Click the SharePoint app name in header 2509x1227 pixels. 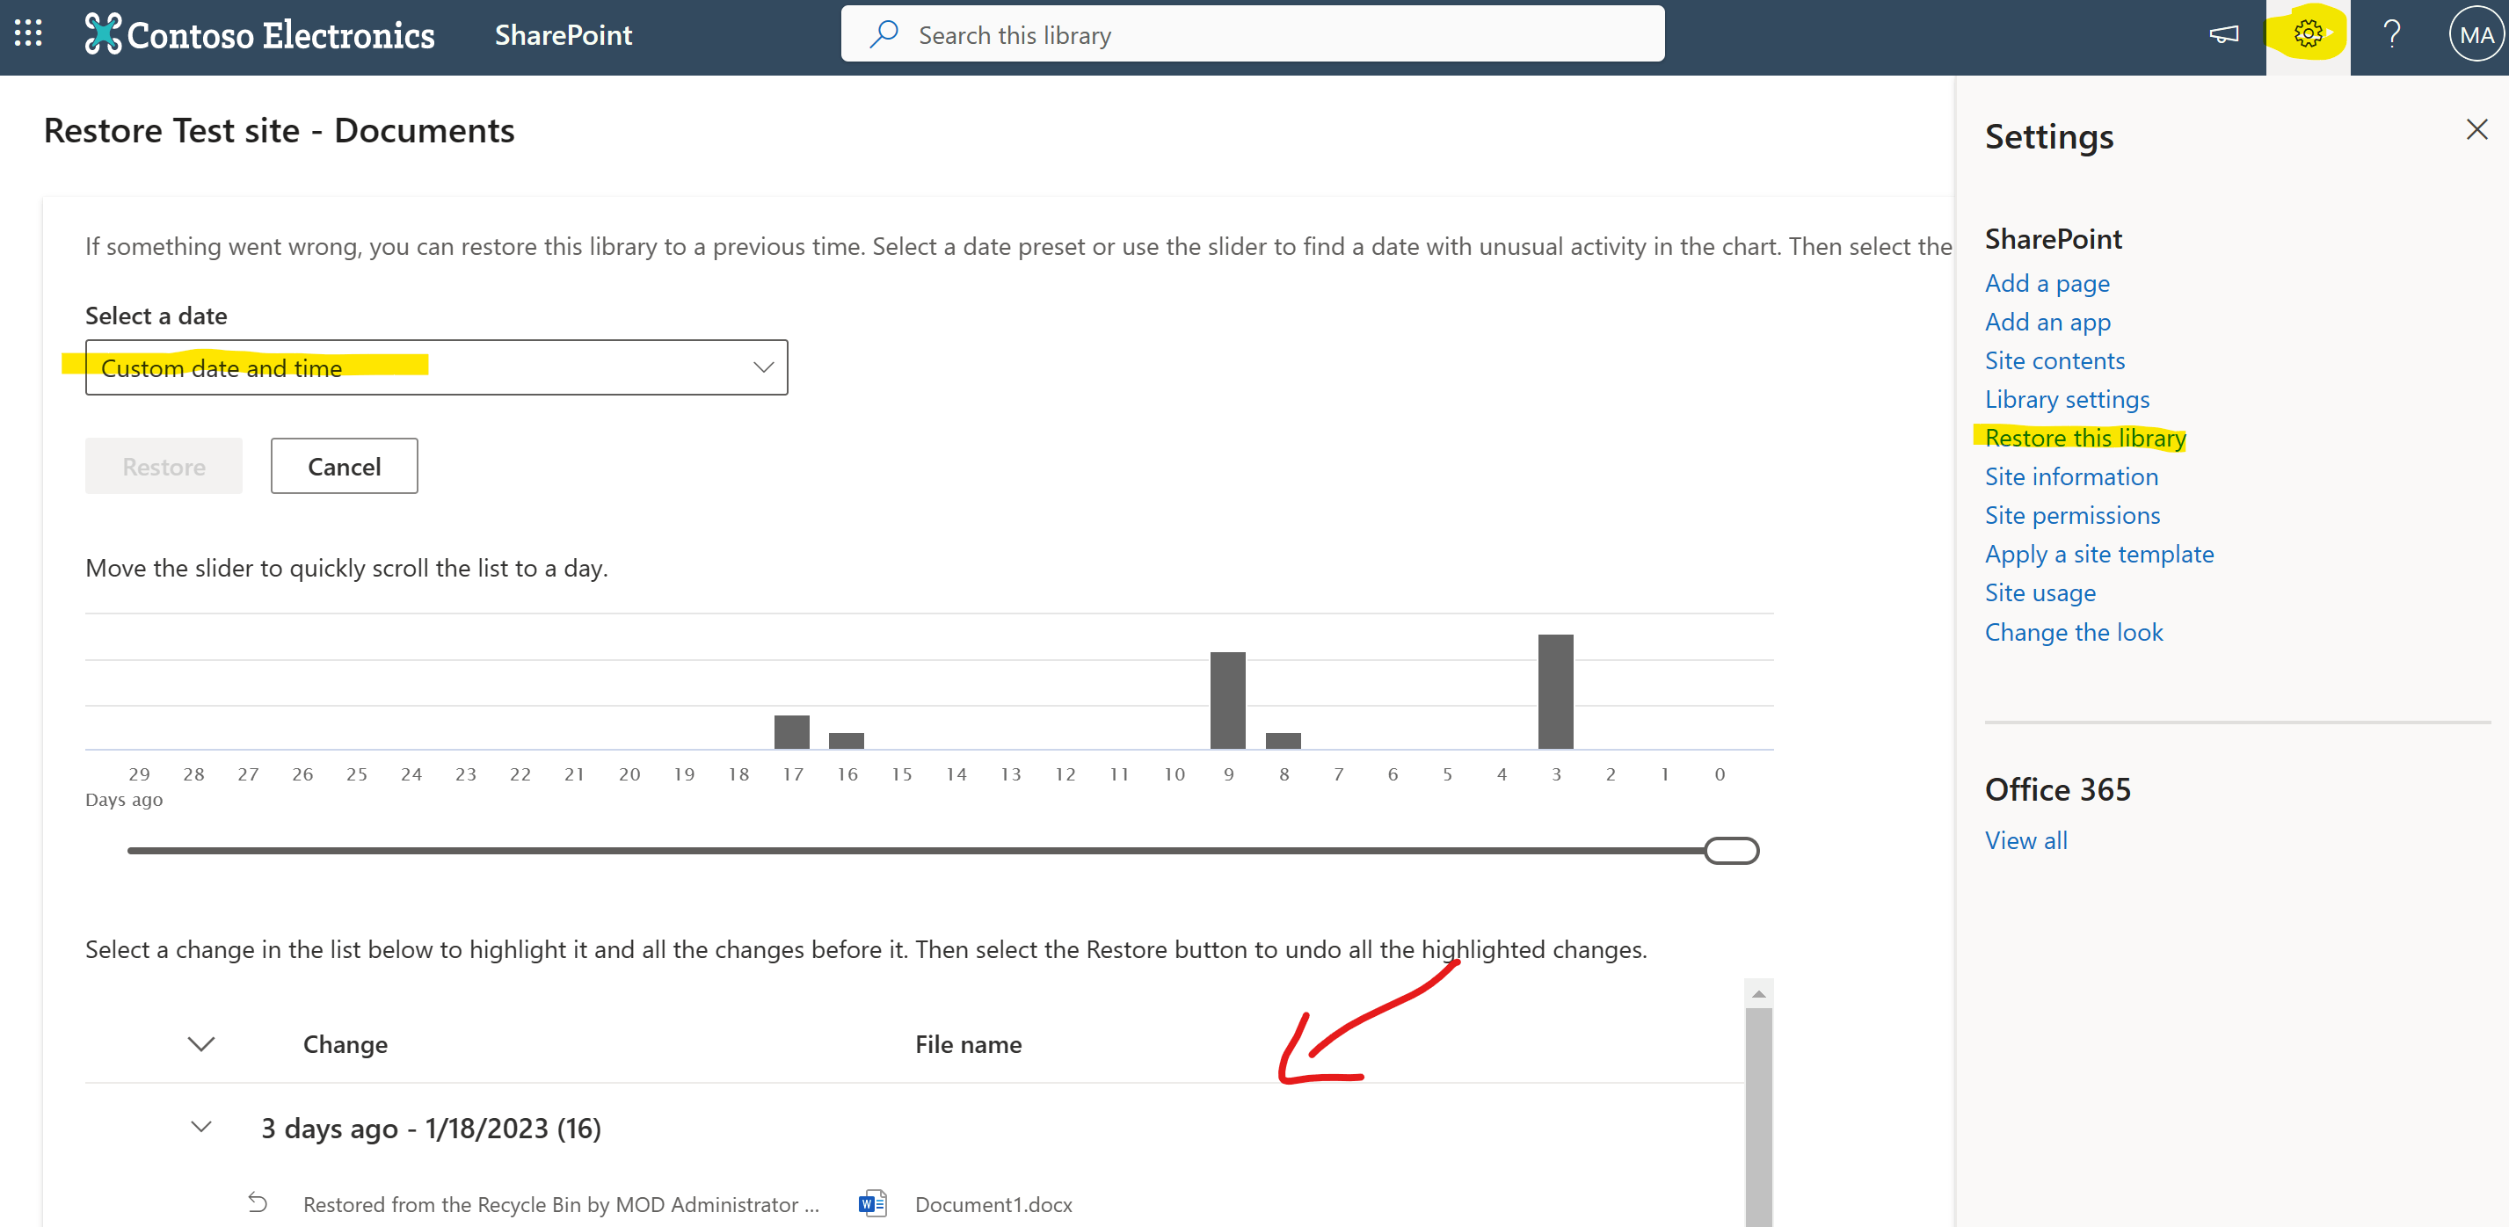point(563,35)
